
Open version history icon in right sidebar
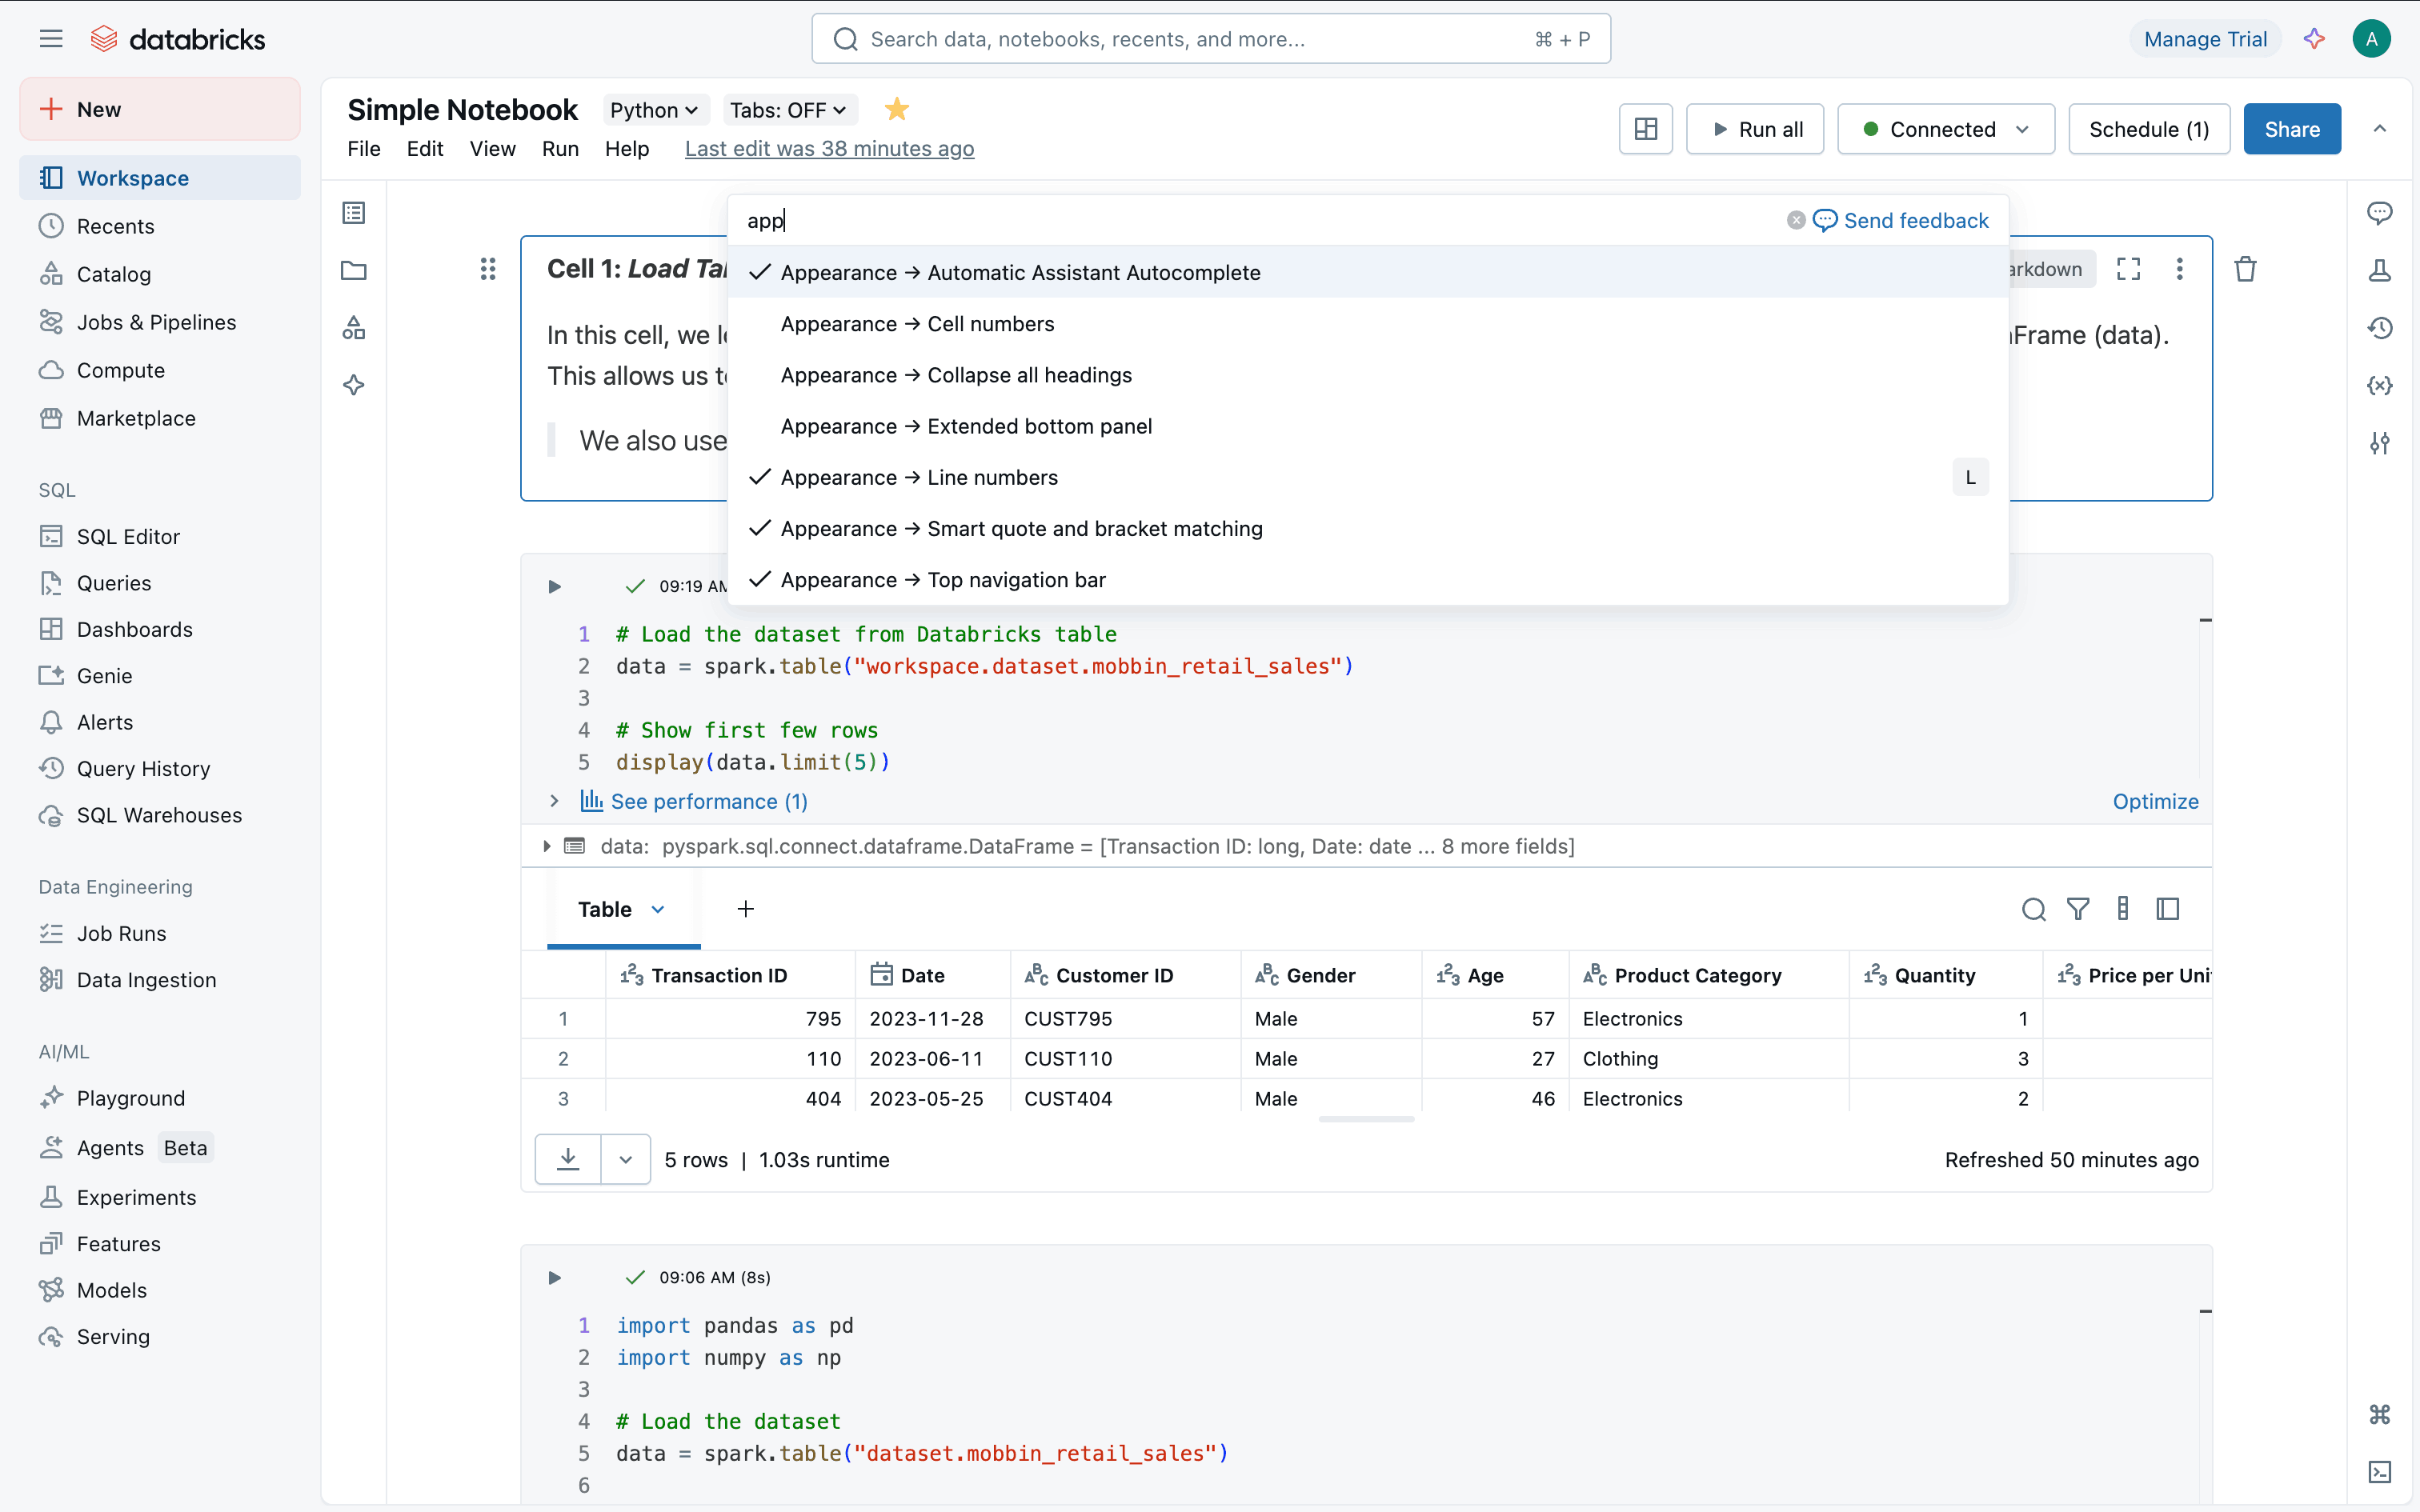tap(2379, 328)
